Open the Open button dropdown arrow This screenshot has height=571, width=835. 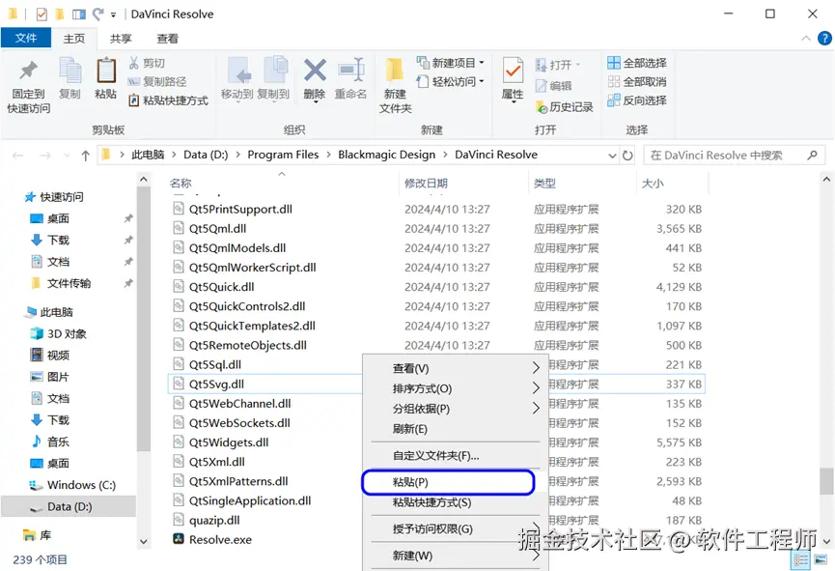point(578,65)
